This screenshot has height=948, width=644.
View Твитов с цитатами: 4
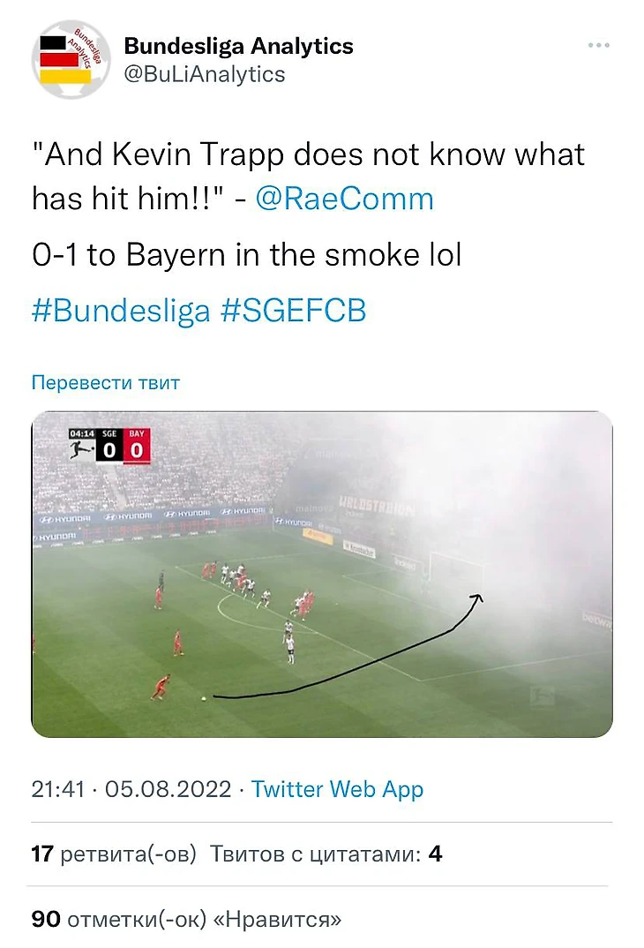(326, 854)
